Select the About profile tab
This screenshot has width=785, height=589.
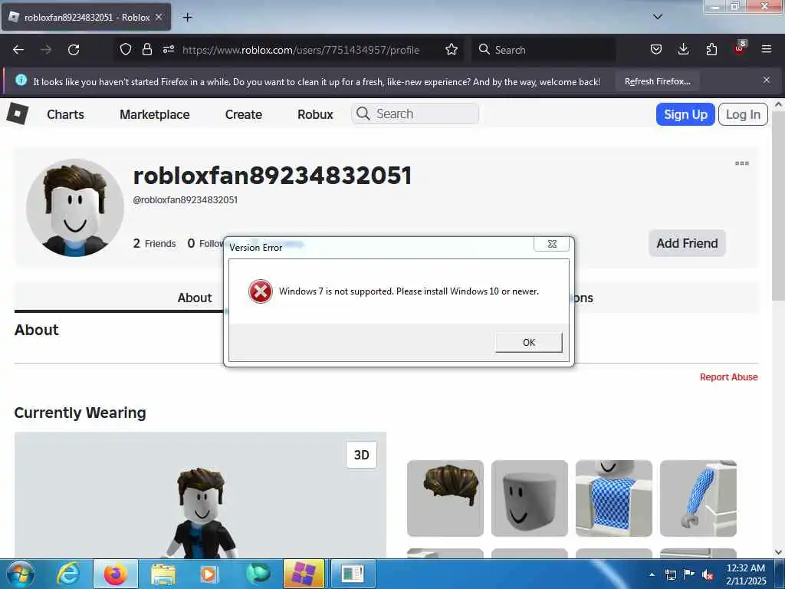click(x=195, y=298)
